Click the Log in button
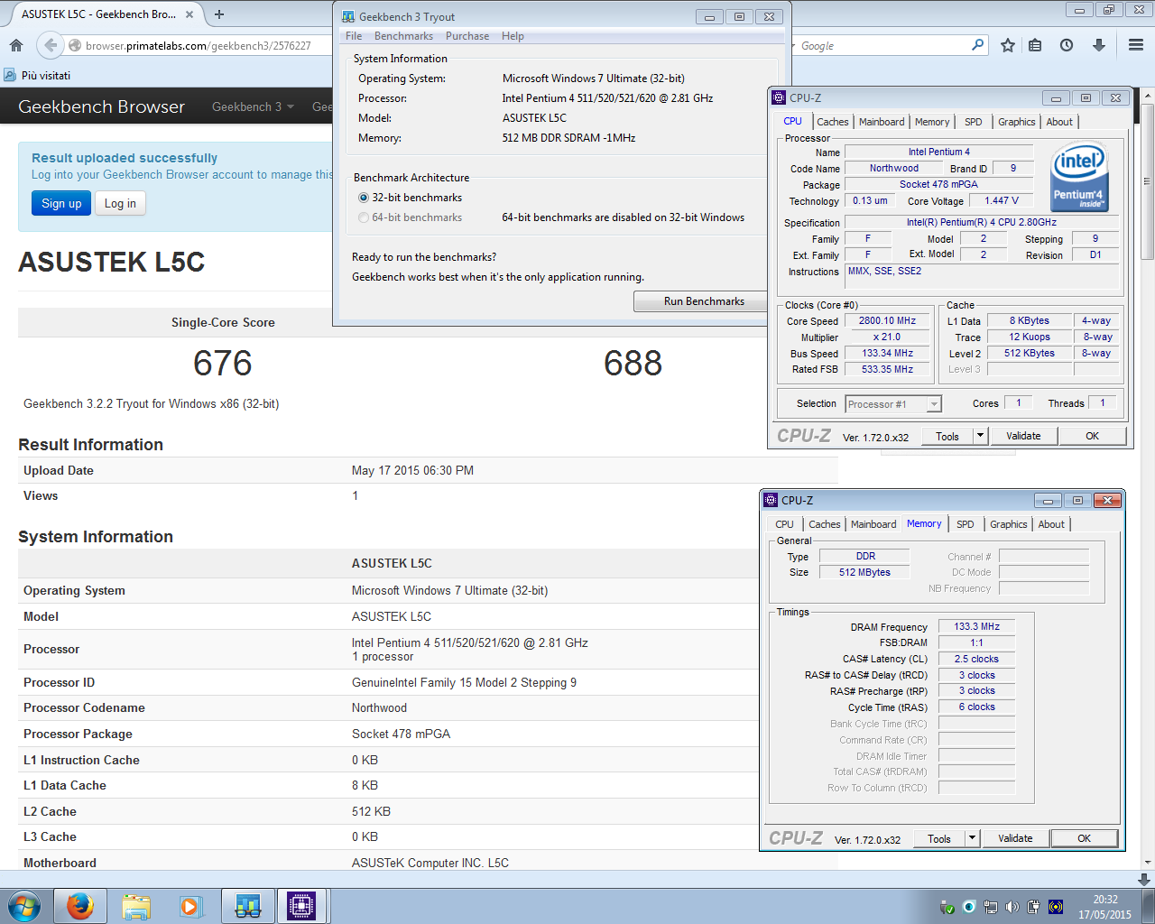The height and width of the screenshot is (924, 1155). (x=120, y=203)
